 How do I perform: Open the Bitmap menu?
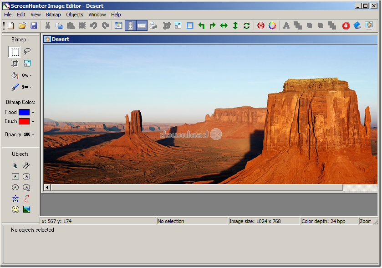(x=53, y=15)
